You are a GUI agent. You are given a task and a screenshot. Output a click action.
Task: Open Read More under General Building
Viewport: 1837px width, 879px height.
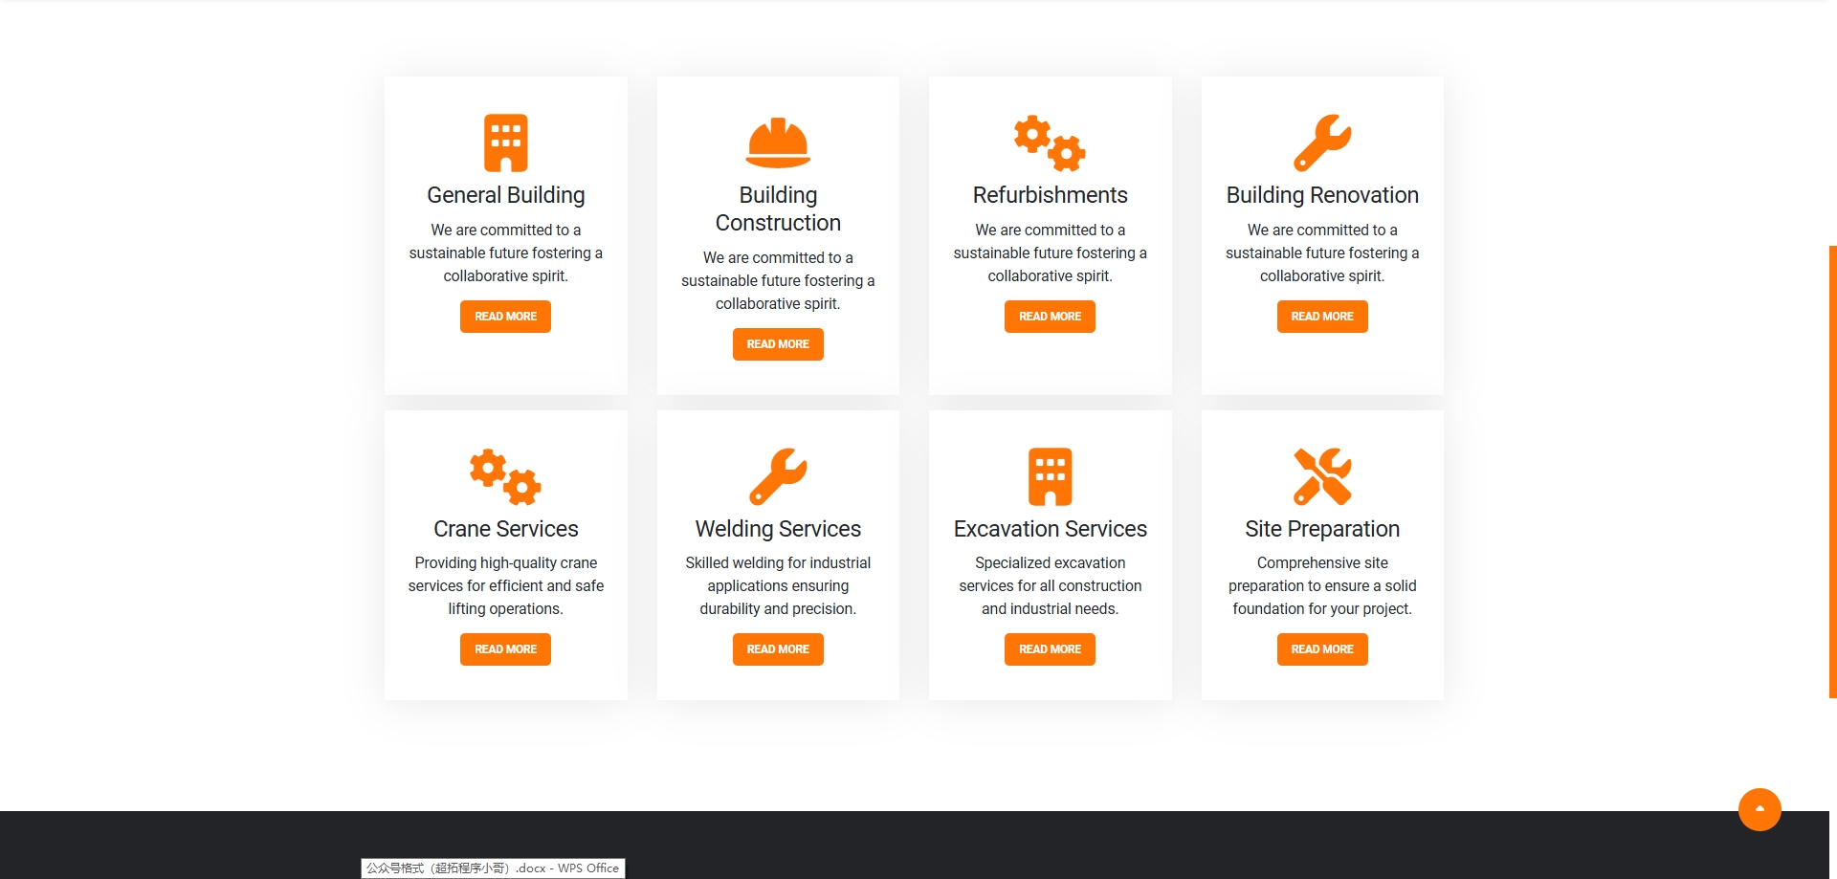[x=505, y=317]
